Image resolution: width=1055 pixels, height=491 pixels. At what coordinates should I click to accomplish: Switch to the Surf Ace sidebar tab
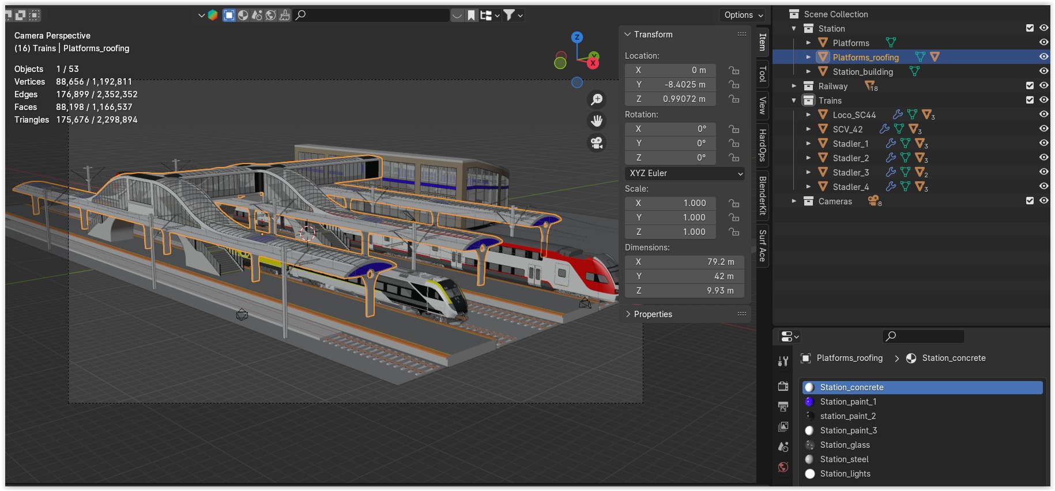tap(762, 246)
